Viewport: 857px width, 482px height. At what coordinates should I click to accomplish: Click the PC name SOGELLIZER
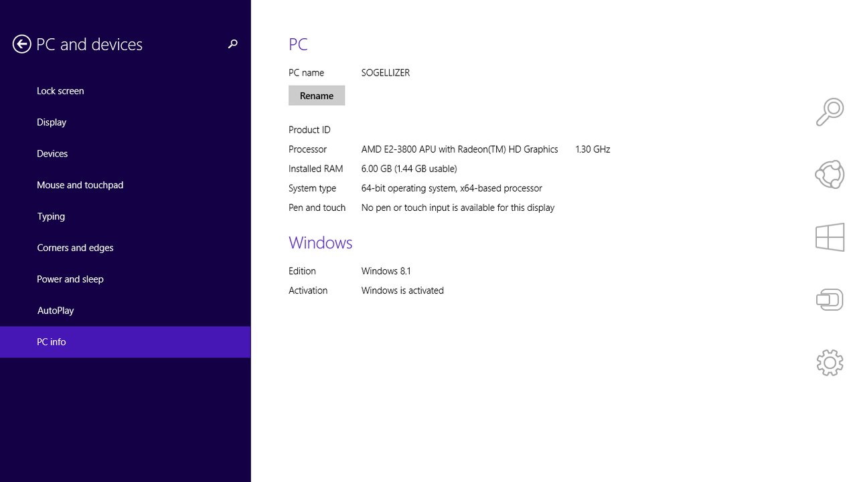pos(386,73)
